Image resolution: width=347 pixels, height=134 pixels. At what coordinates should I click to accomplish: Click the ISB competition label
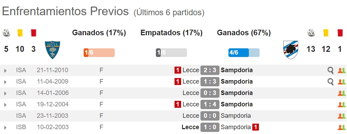21,127
